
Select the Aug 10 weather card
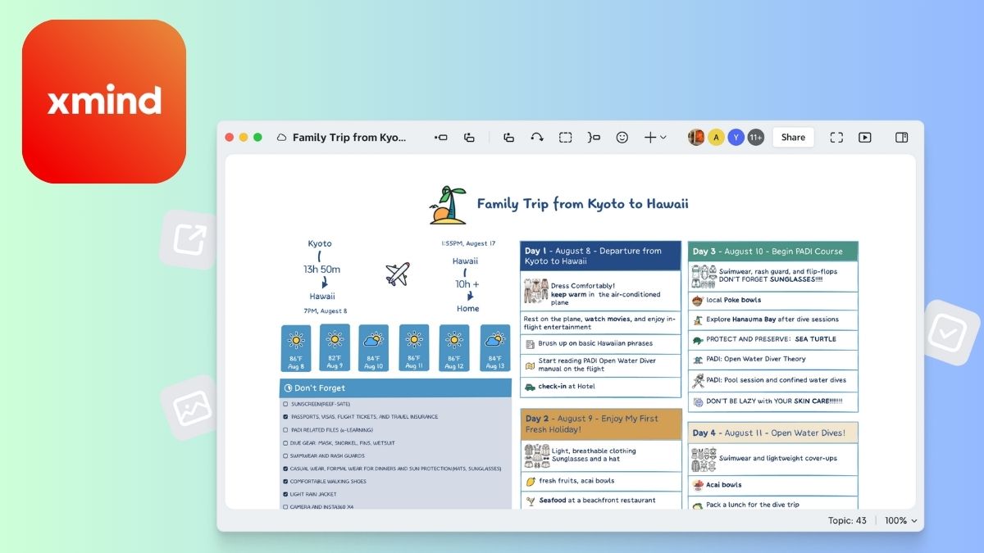click(374, 348)
